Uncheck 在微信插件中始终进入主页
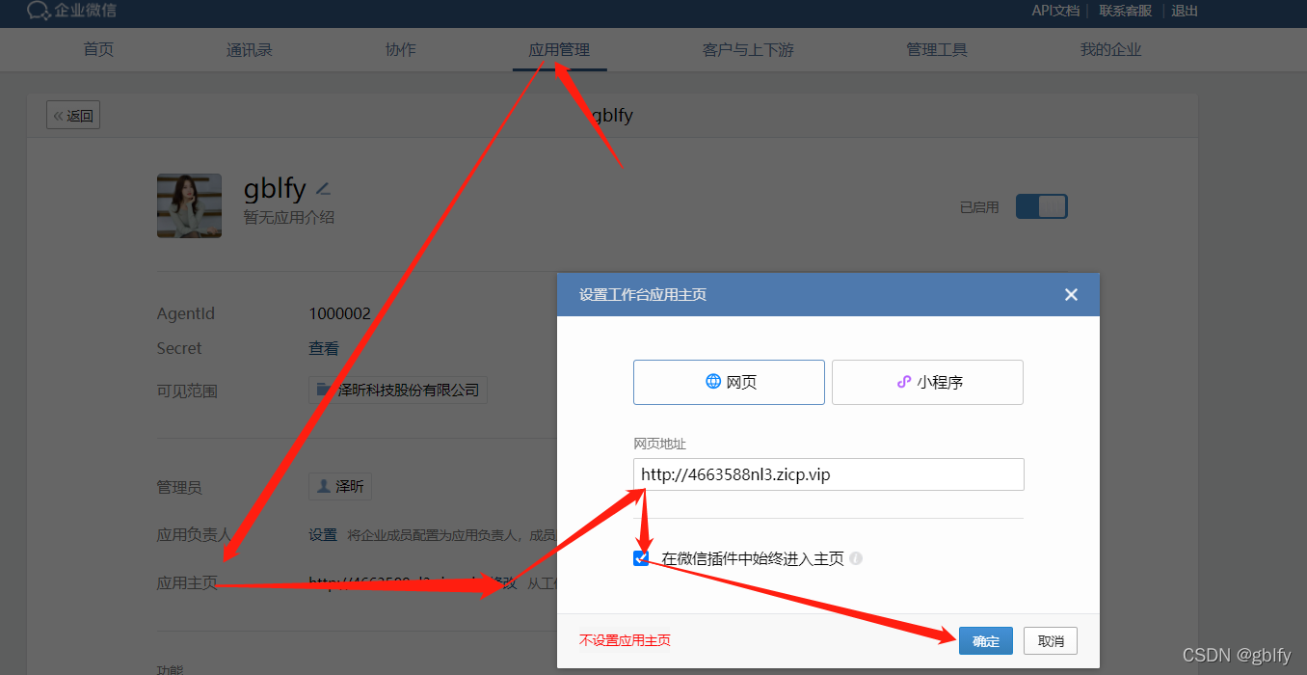 point(640,557)
